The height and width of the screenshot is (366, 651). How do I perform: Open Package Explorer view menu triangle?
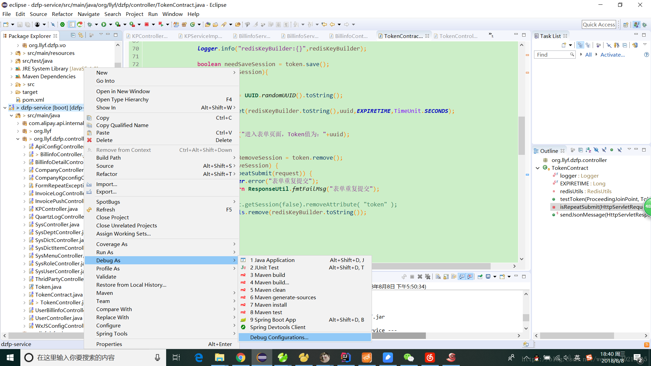(101, 35)
